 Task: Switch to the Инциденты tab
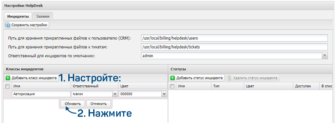pos(18,16)
